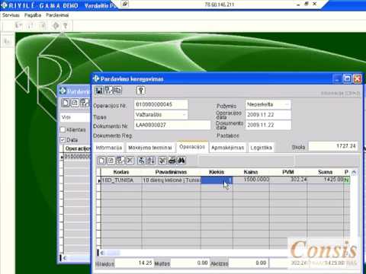Click the row selector arrow of 10D_TUNISA row
The height and width of the screenshot is (274, 366).
coord(99,180)
